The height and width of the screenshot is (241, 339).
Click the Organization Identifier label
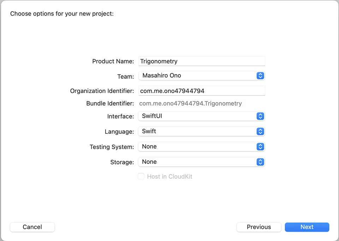pos(102,91)
